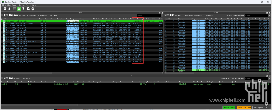Open the Scripts menu
This screenshot has width=272, height=110.
tap(22, 5)
